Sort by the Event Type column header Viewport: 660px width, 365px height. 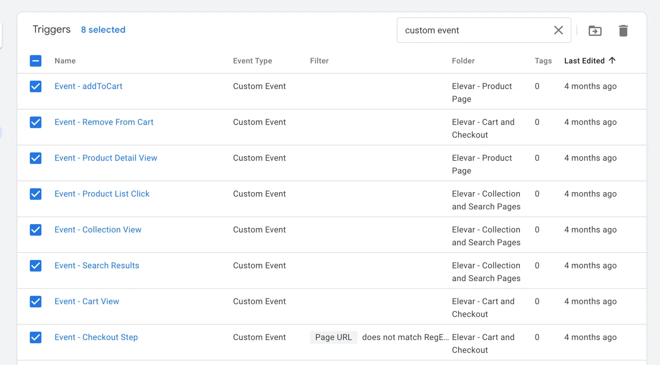click(252, 61)
